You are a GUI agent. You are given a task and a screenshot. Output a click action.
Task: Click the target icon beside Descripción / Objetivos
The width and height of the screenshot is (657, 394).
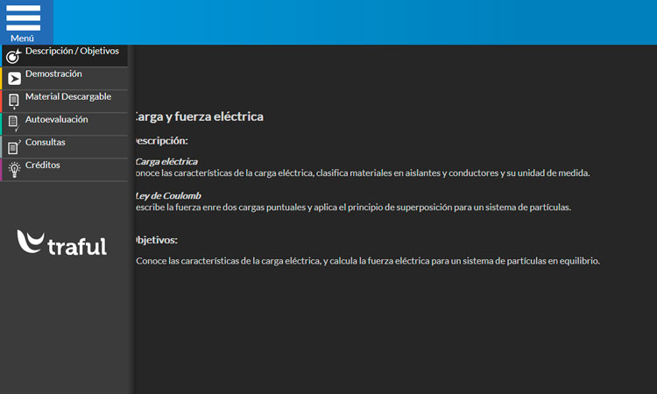tap(13, 56)
